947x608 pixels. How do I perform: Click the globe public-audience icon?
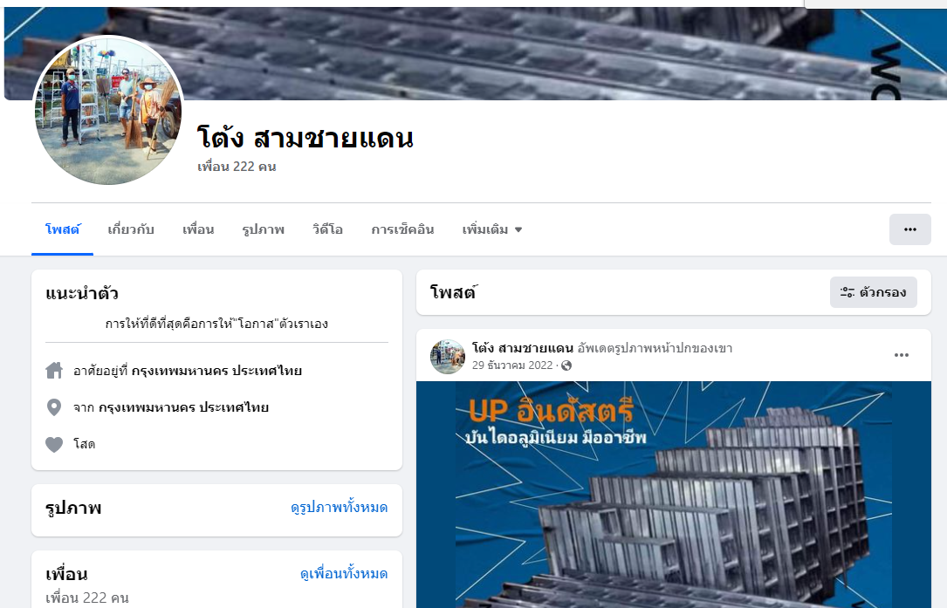click(x=566, y=365)
